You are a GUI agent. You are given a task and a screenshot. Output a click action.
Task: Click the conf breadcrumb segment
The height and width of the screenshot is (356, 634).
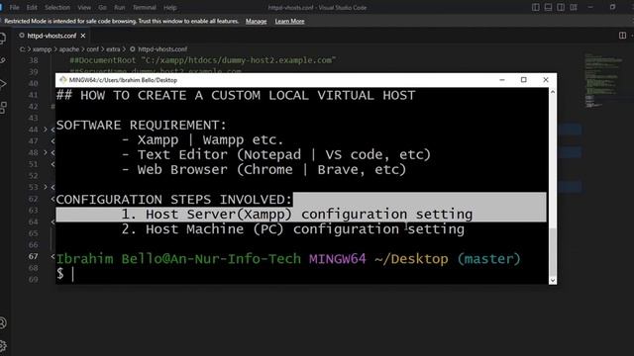(92, 49)
